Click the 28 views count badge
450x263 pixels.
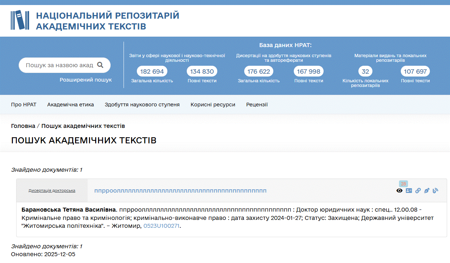[403, 184]
